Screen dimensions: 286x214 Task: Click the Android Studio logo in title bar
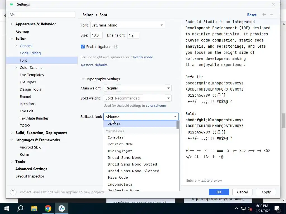point(11,4)
